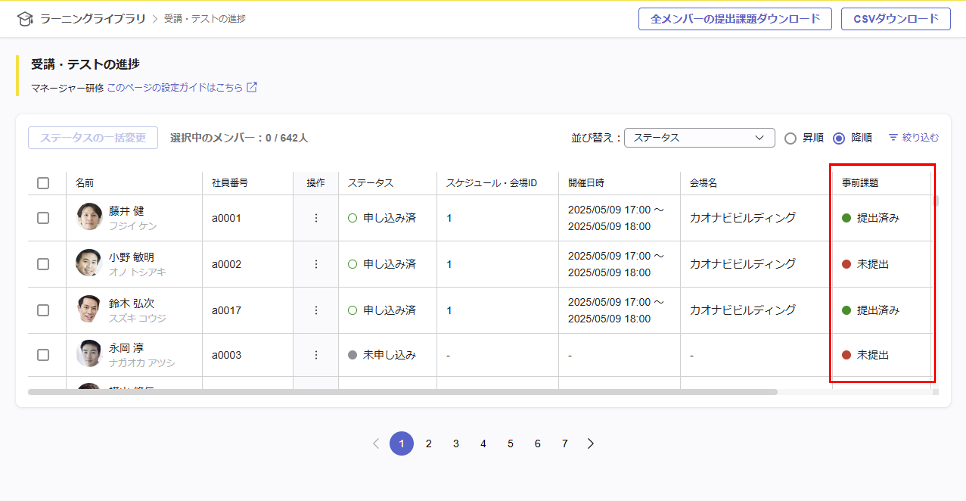The image size is (966, 501).
Task: Click the filter icon next to 絞り込む
Action: (x=893, y=138)
